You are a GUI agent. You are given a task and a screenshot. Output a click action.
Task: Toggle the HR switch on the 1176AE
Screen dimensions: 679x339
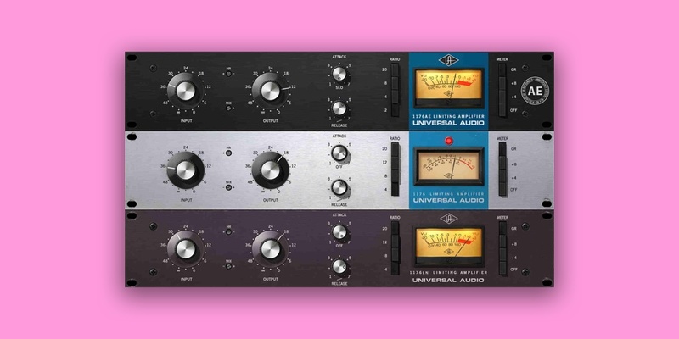[x=228, y=74]
